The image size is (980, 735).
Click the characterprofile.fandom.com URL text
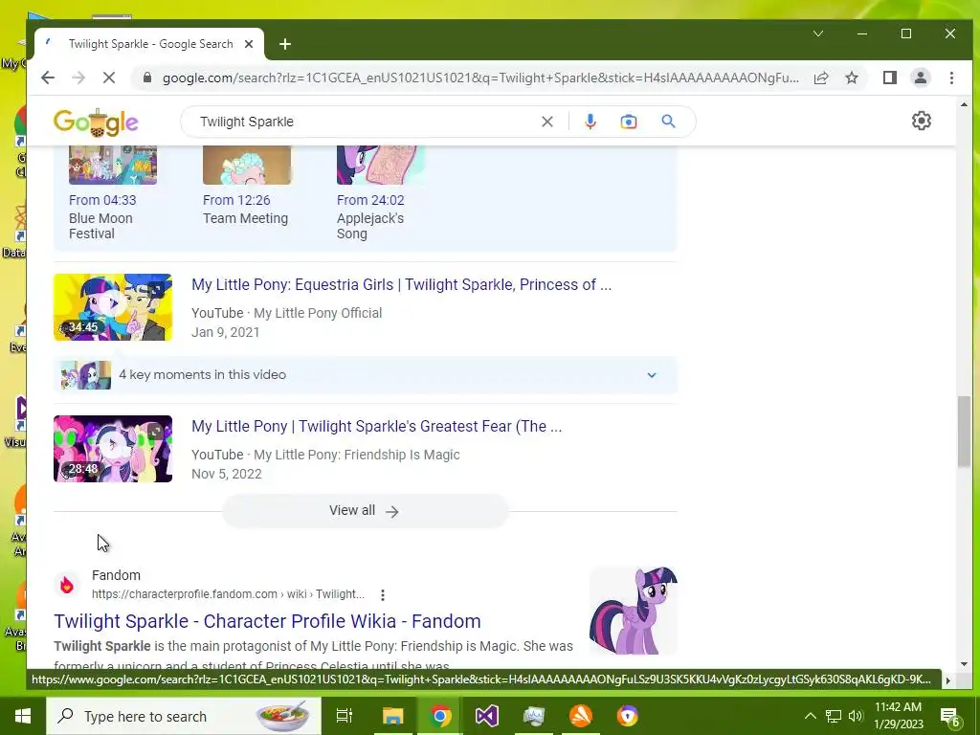point(228,594)
